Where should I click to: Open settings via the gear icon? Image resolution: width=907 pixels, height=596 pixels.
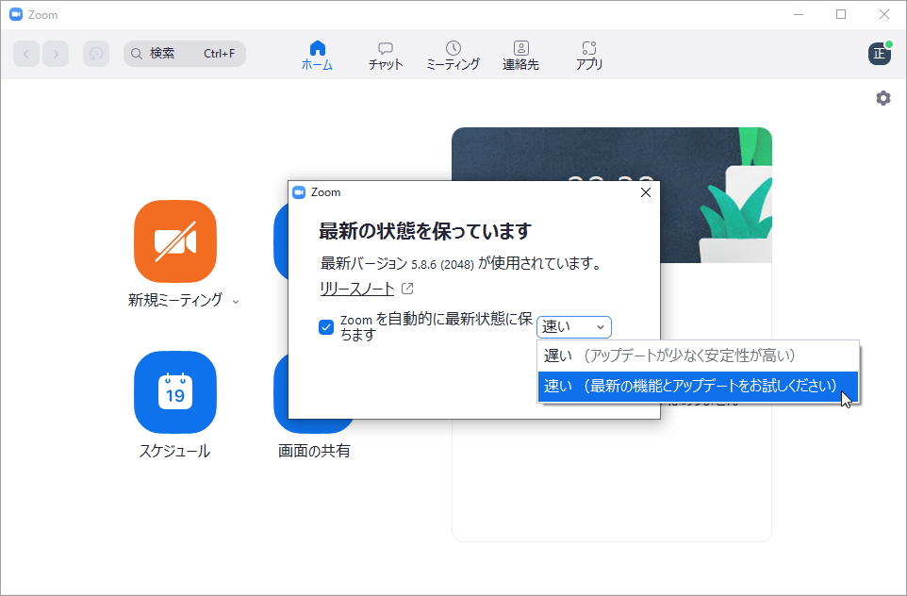click(883, 98)
